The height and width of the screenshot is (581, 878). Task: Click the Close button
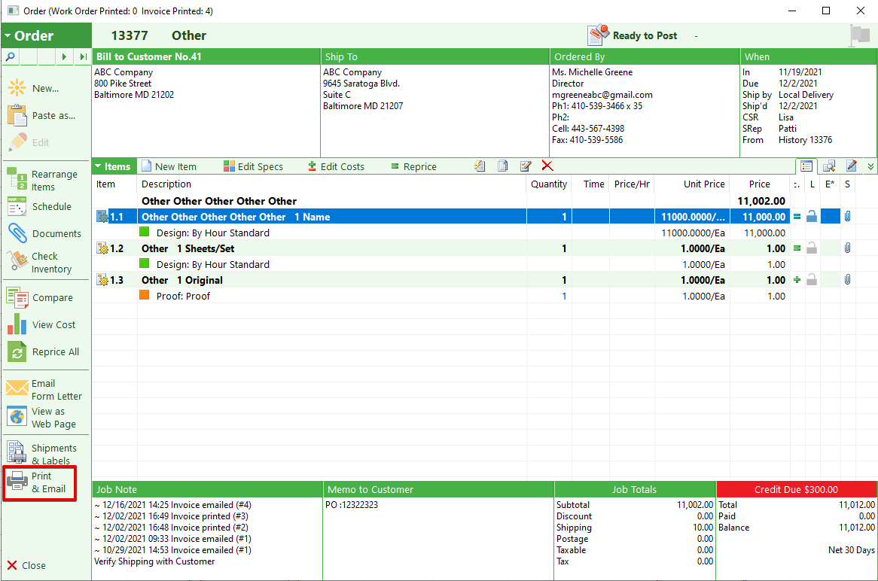pos(26,565)
